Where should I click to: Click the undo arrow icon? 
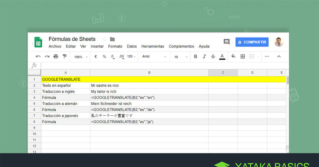tap(38, 56)
